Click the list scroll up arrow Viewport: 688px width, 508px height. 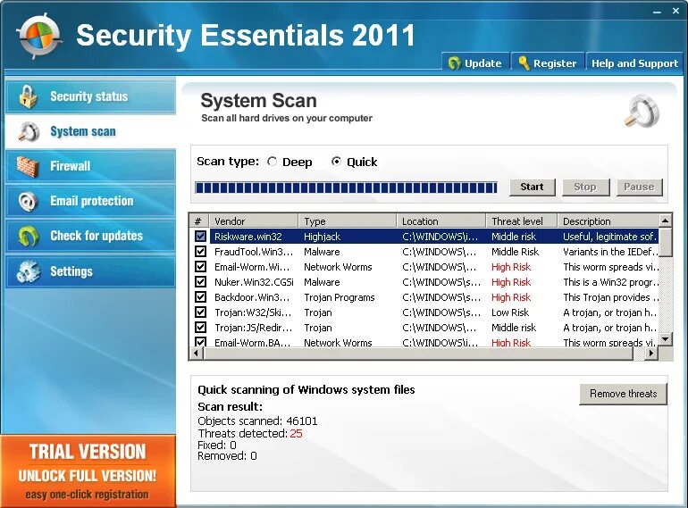click(x=666, y=221)
